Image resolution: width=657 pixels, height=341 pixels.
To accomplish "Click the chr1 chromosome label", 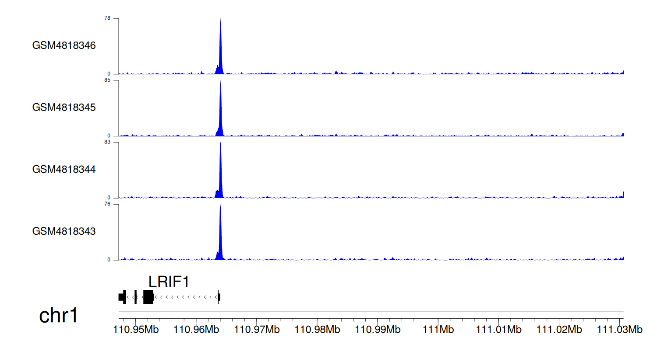I will click(58, 315).
